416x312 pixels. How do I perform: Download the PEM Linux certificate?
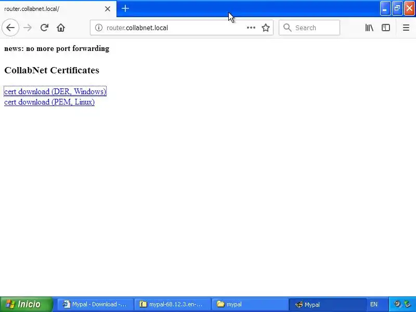point(49,102)
